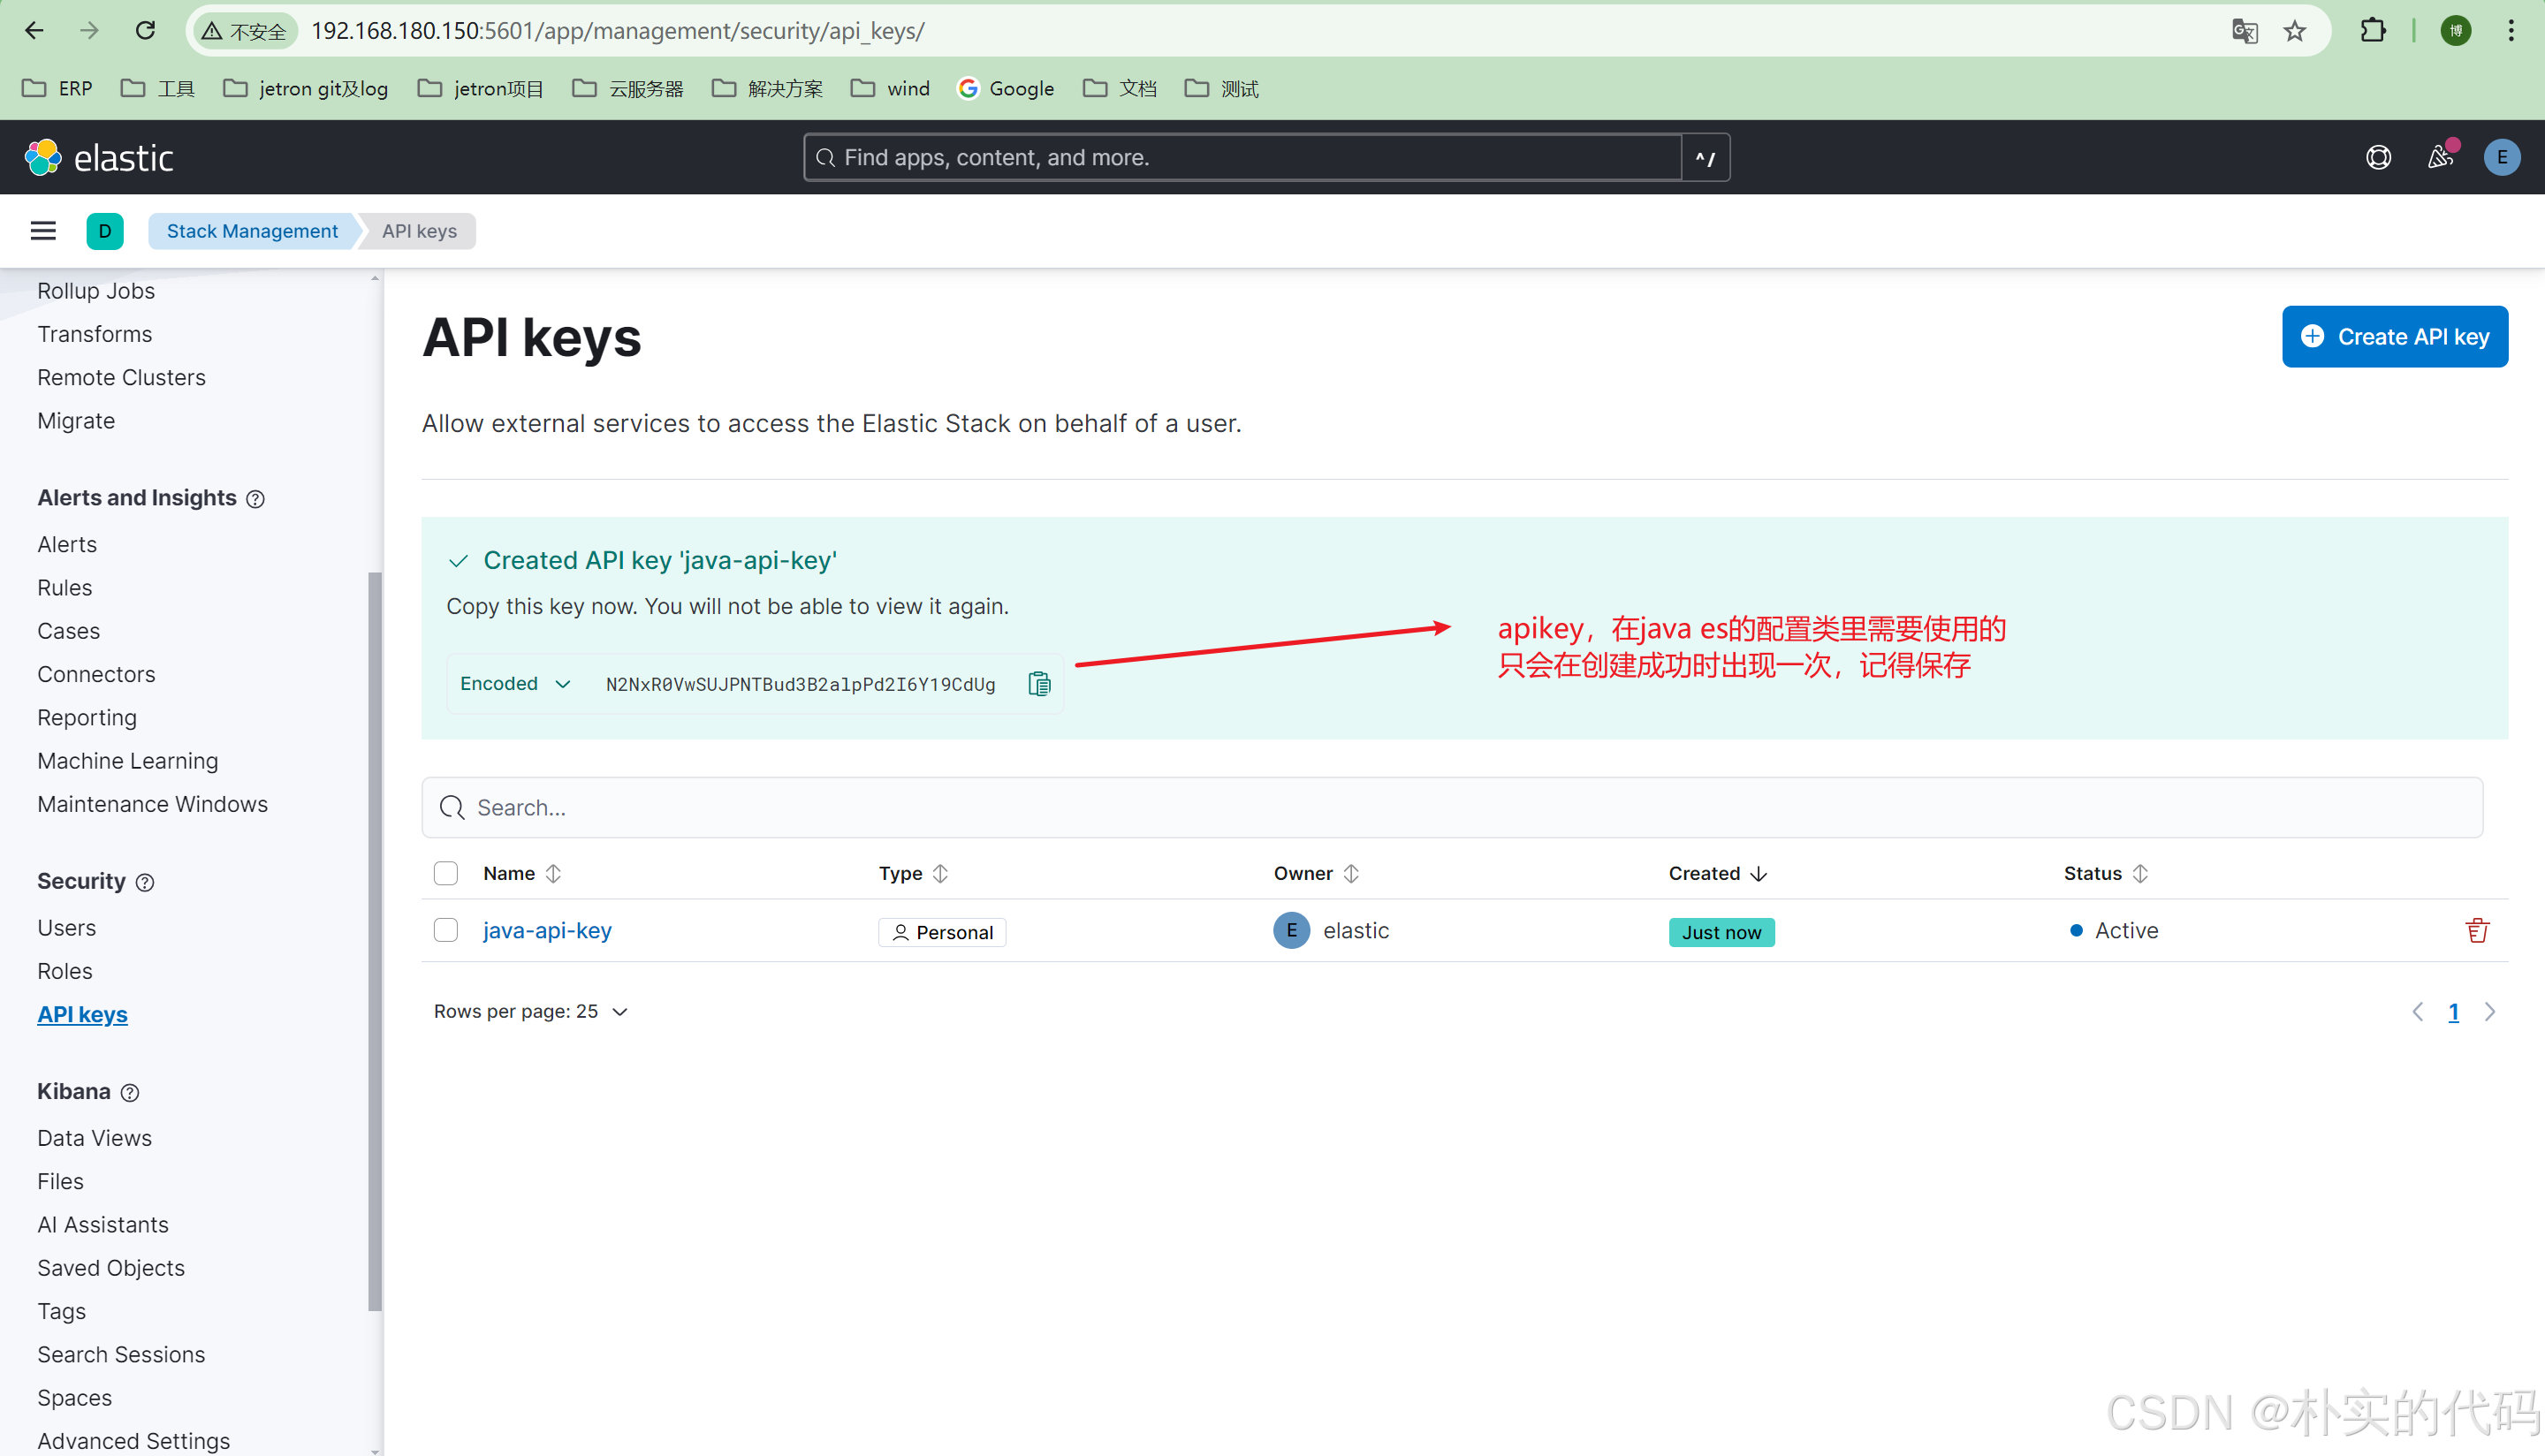Image resolution: width=2545 pixels, height=1456 pixels.
Task: Copy the encoded API key to clipboard
Action: click(1039, 684)
